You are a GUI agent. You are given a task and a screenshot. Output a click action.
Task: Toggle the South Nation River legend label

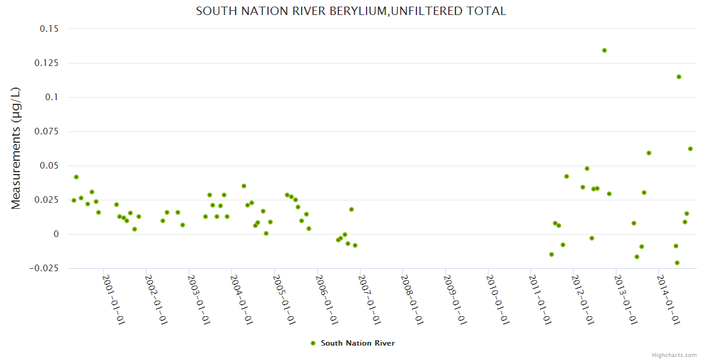pos(358,343)
